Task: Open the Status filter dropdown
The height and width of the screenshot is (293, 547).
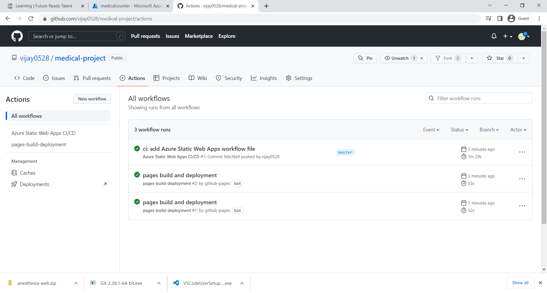Action: [459, 130]
